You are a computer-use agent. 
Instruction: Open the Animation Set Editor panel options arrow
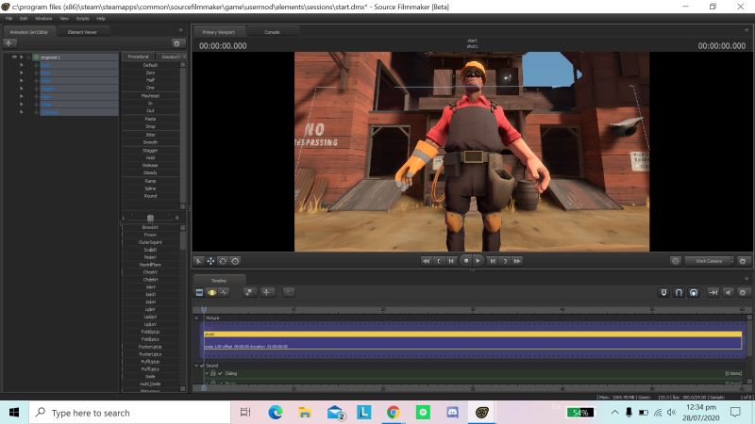[181, 30]
